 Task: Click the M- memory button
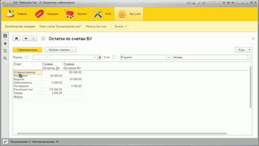point(233,3)
